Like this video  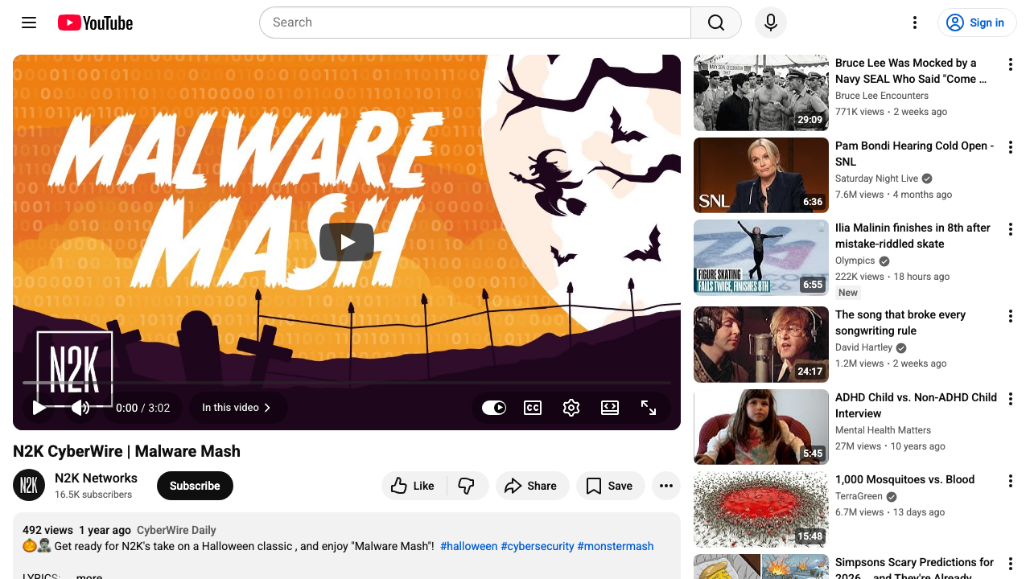(x=413, y=486)
